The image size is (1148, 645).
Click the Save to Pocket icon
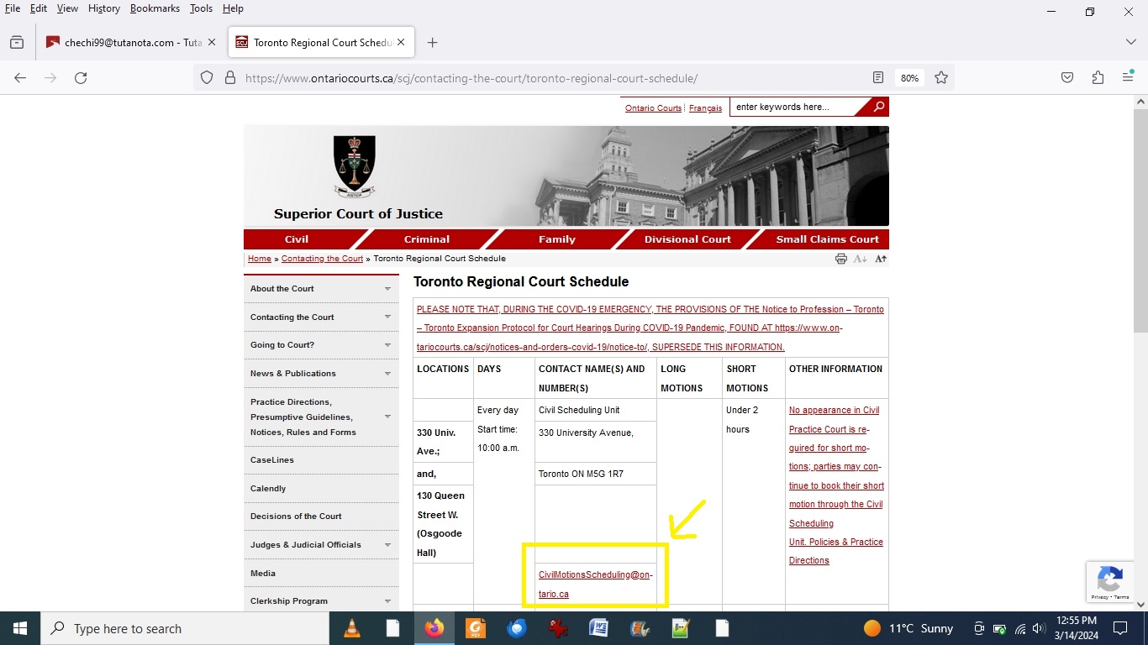1067,78
